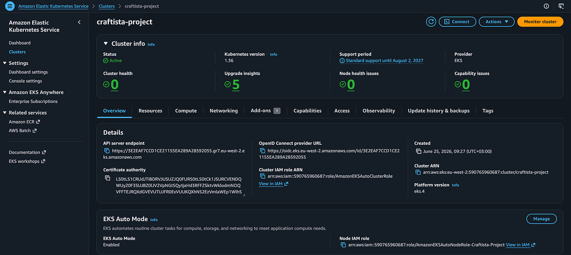Refresh the cluster with the circular arrow button
This screenshot has height=255, width=571.
point(431,22)
